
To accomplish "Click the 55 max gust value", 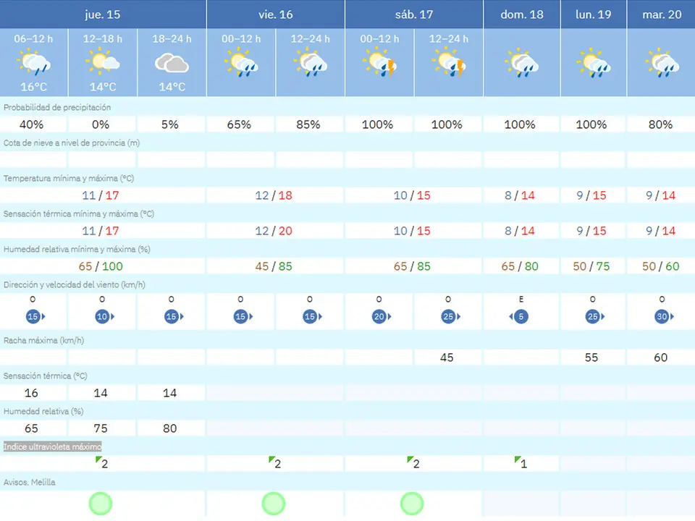I will pos(593,357).
